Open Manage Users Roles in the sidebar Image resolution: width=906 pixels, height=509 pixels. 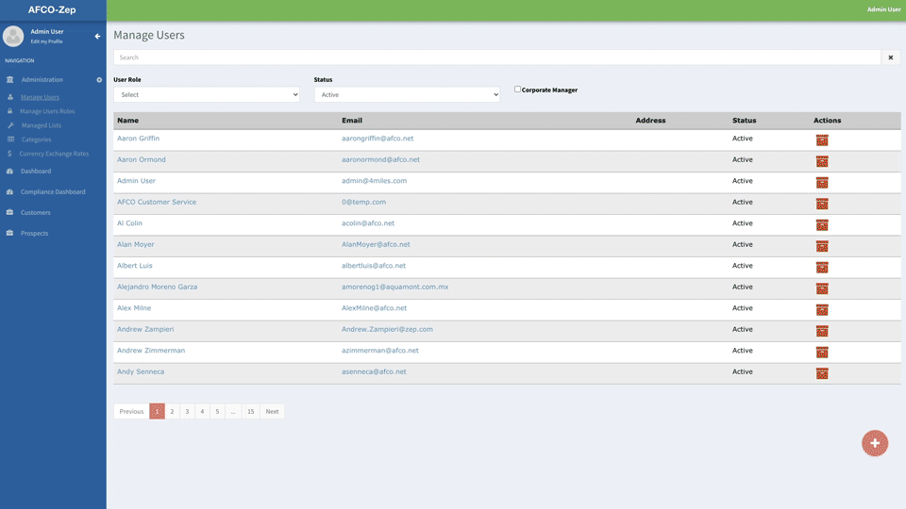pos(47,111)
